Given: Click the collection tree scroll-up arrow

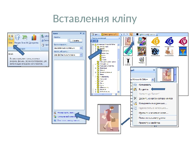Looking at the screenshot, I should pyautogui.click(x=118, y=45).
